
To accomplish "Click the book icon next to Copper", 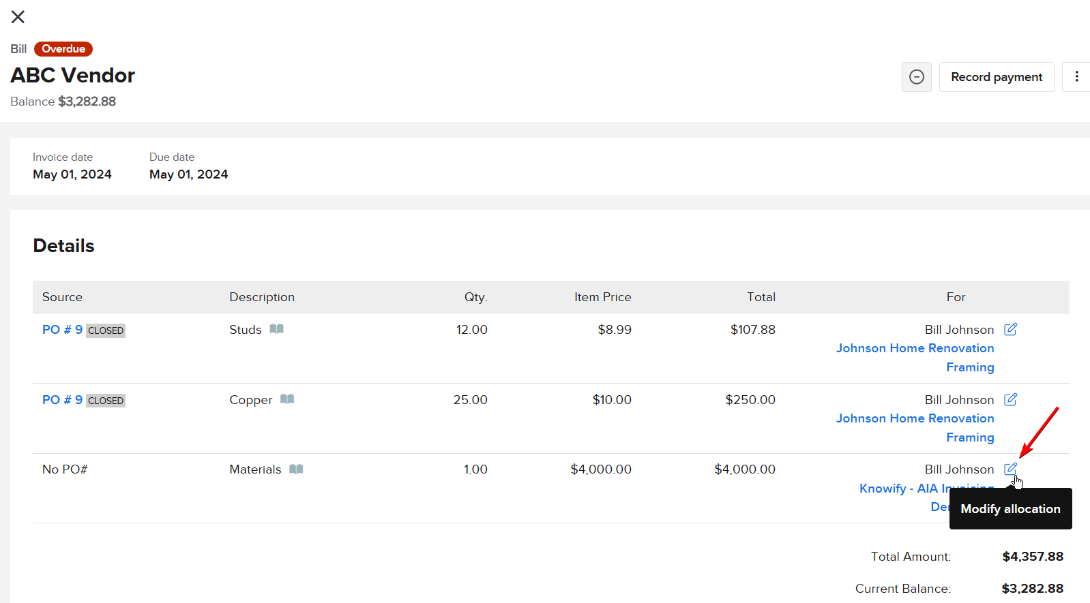I will 287,399.
